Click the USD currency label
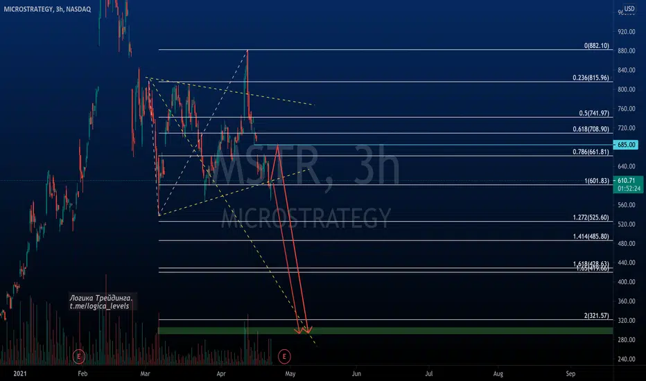Viewport: 646px width, 381px height. [x=629, y=8]
